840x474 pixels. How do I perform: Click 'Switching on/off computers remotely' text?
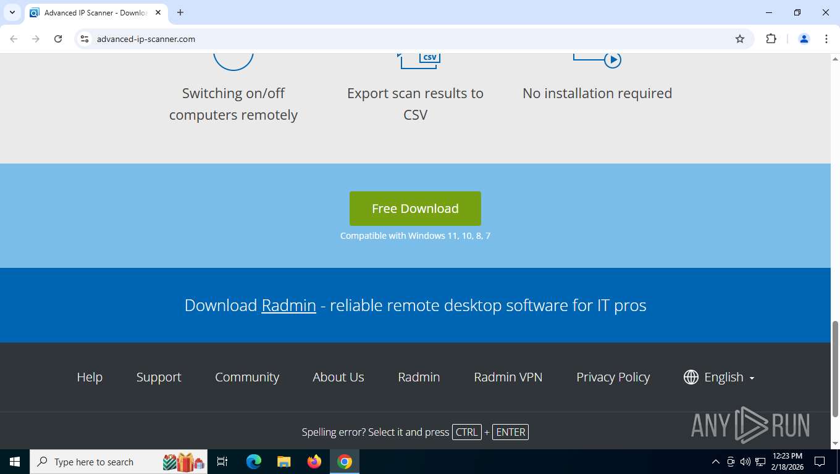coord(233,104)
